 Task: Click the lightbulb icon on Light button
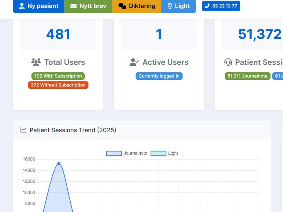click(170, 6)
